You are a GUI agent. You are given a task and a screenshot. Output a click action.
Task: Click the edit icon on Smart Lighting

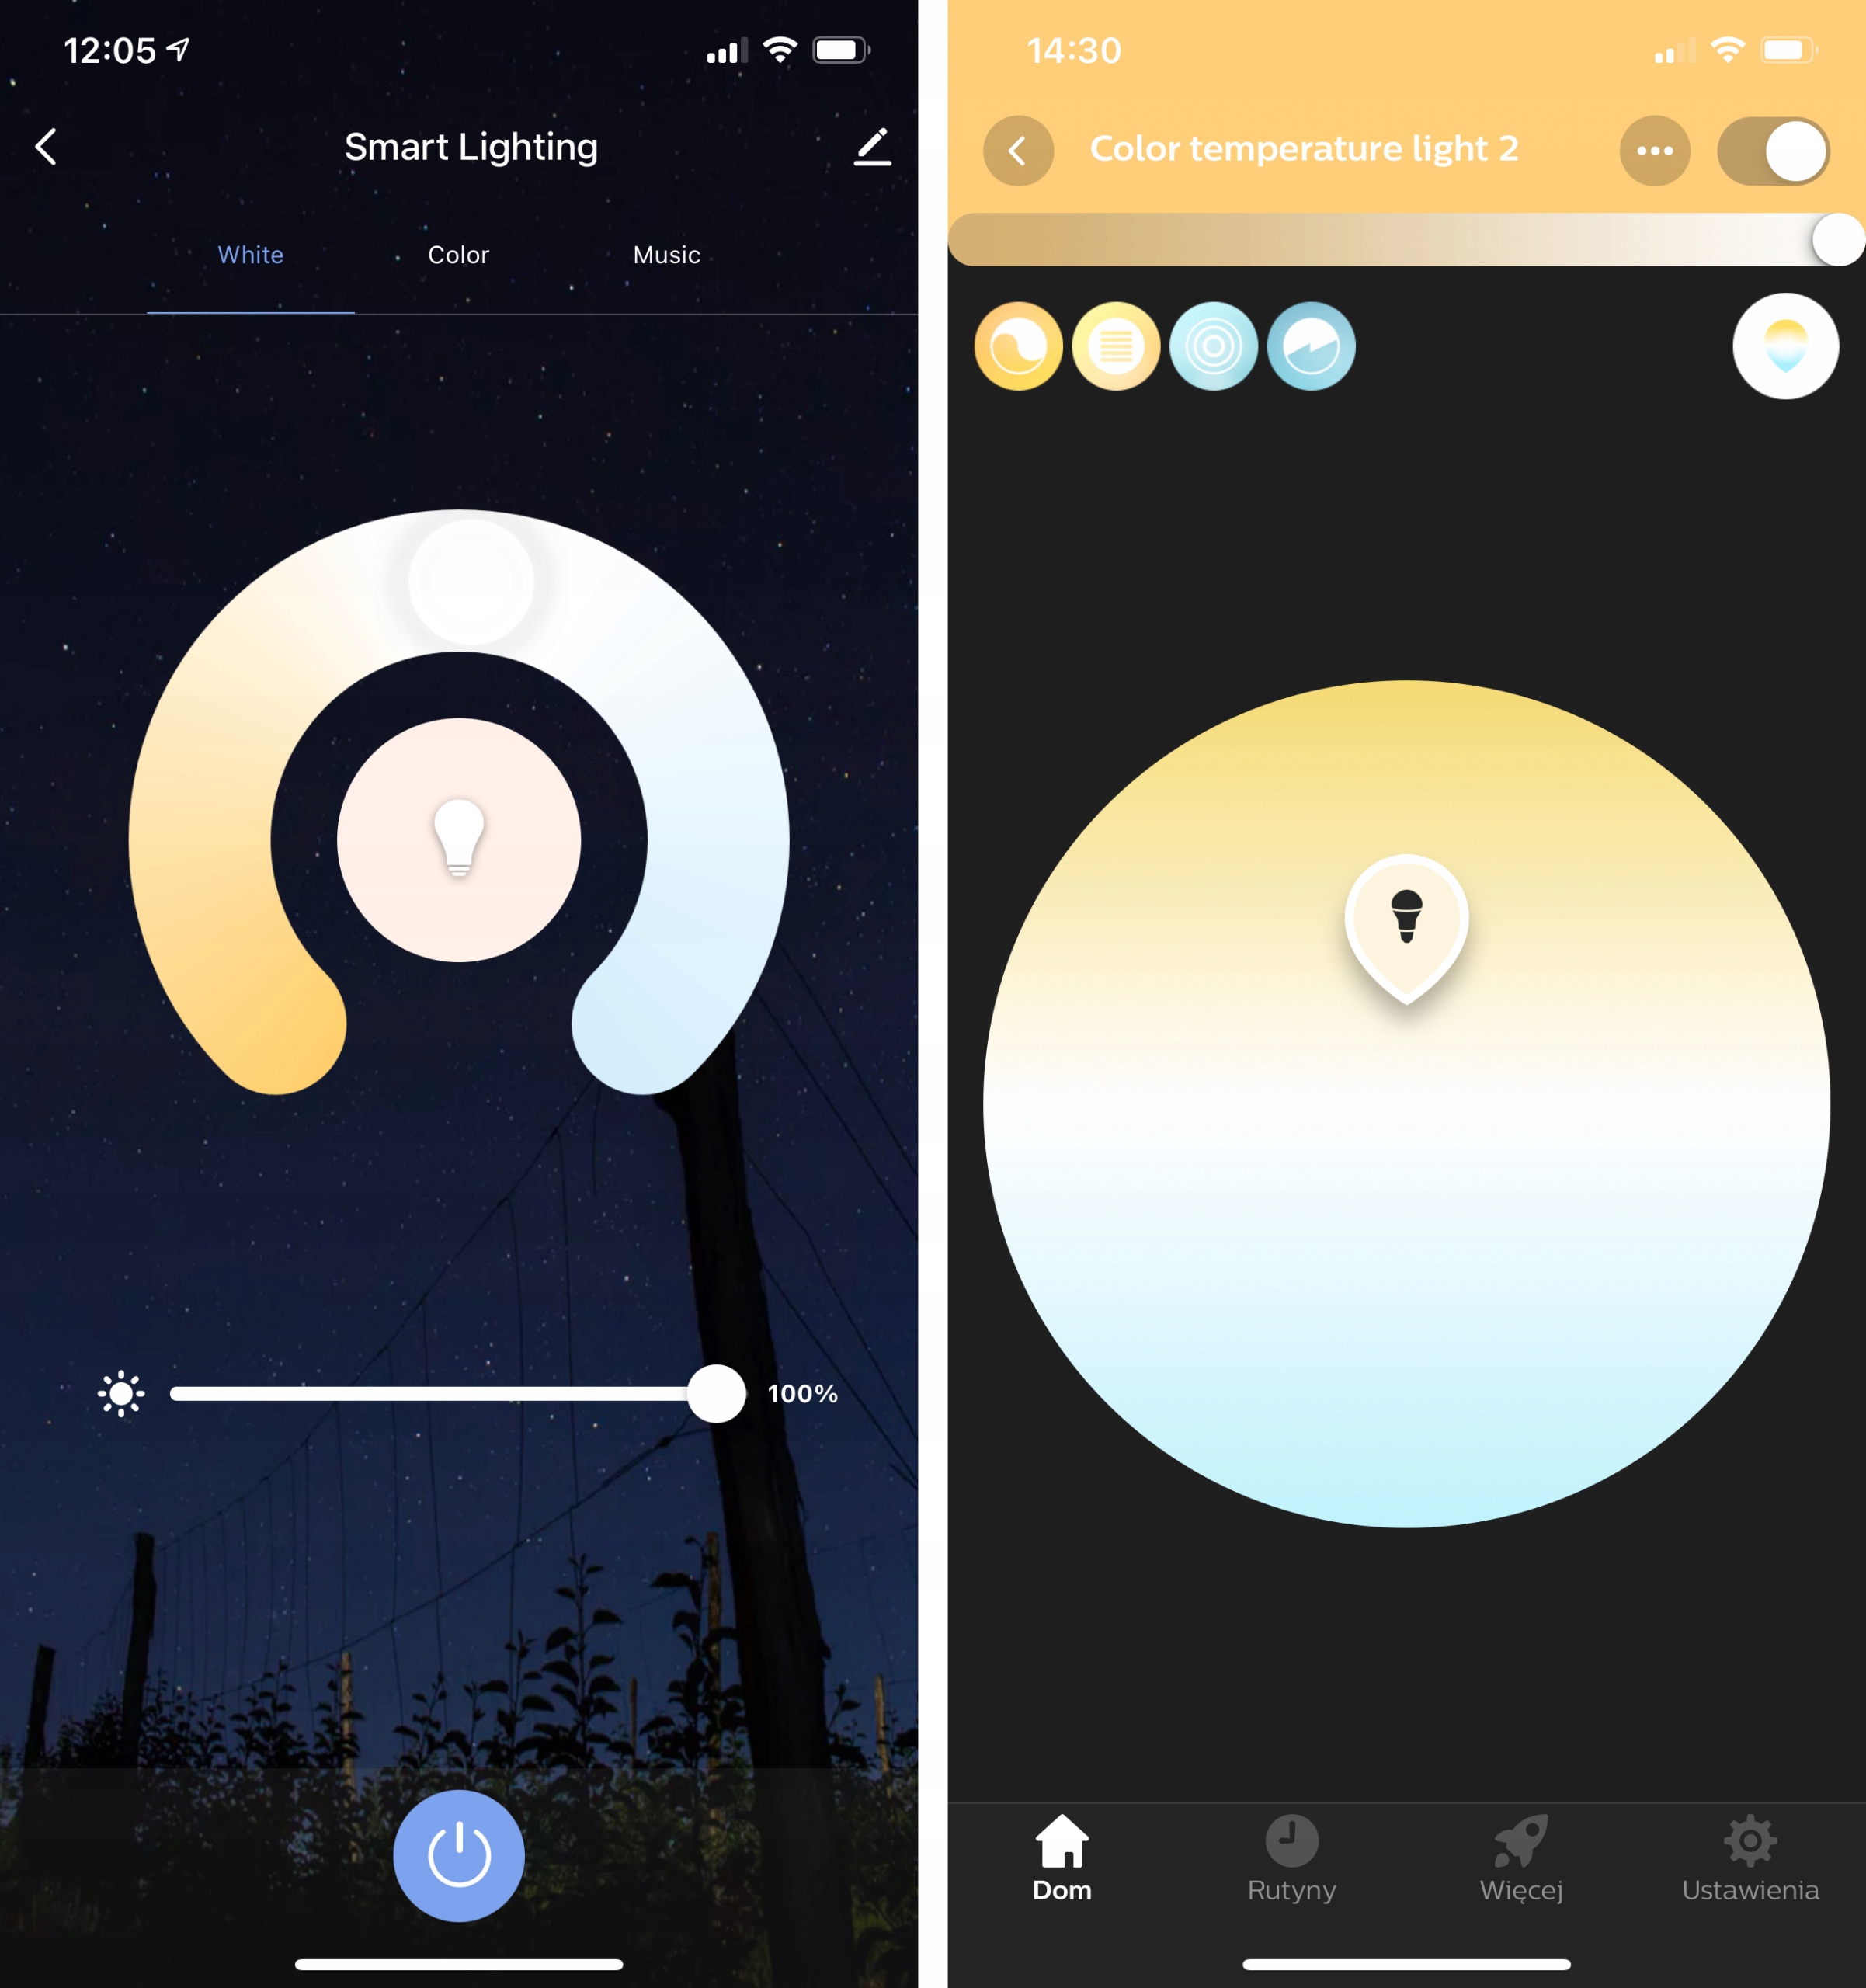pyautogui.click(x=877, y=145)
